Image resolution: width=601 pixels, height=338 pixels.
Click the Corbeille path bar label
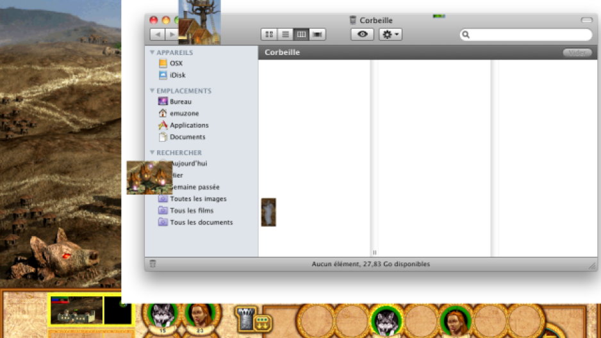(282, 53)
